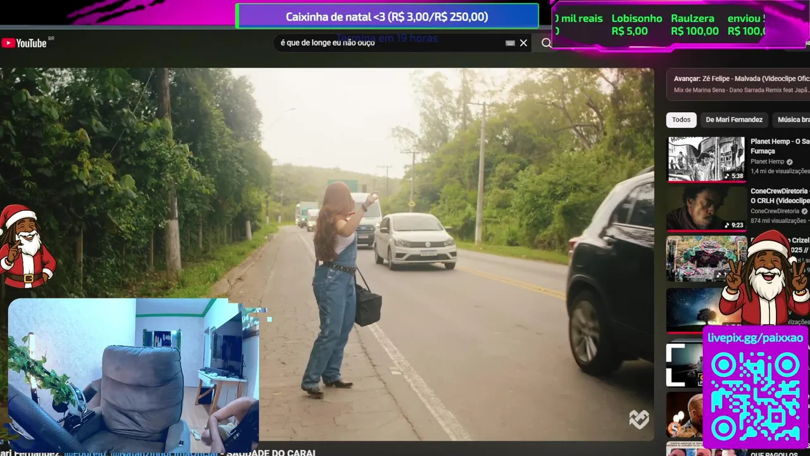
Task: Click the 'Mix de Marina Sena' playlist subtitle
Action: tap(741, 90)
